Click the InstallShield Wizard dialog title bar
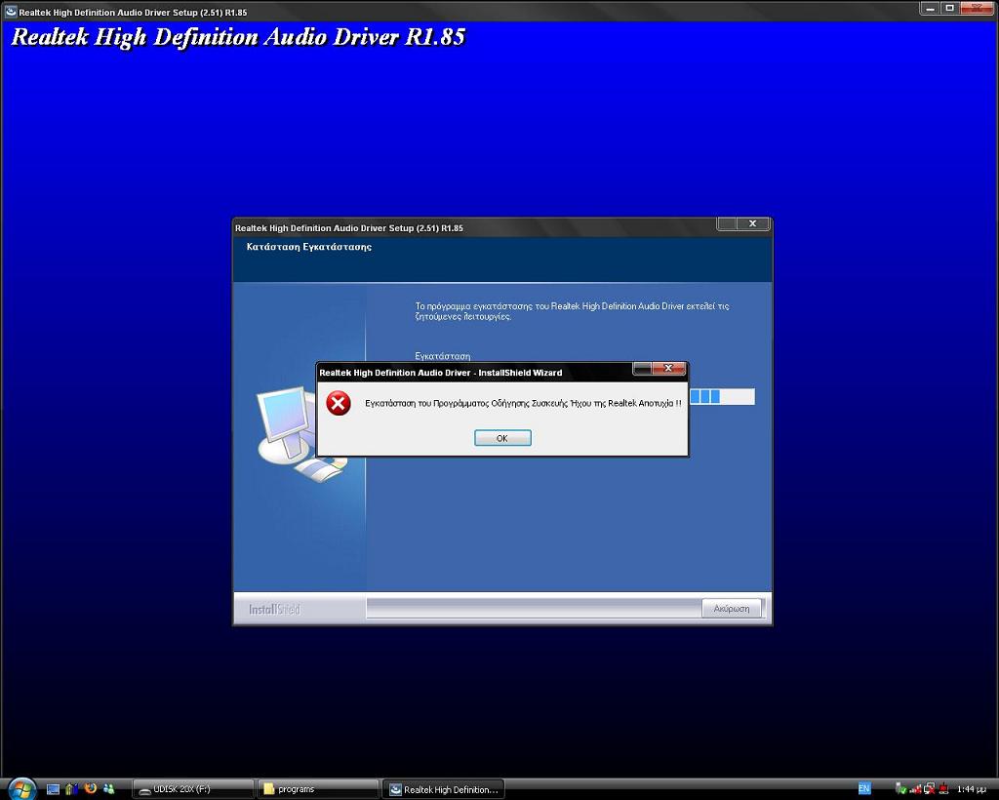Screen dimensions: 999x800 (x=475, y=372)
